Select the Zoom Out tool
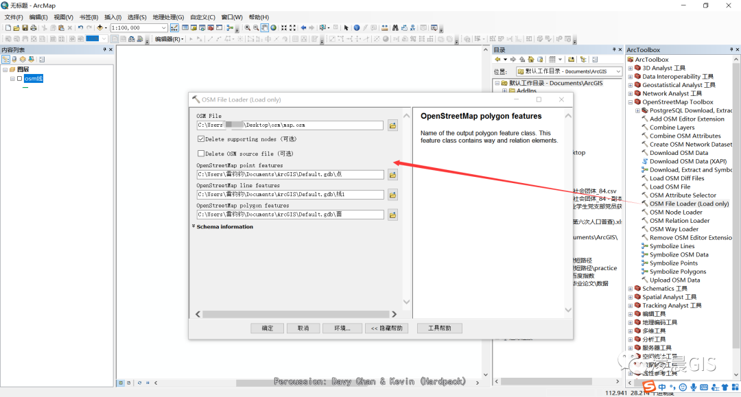The image size is (741, 397). tap(256, 28)
